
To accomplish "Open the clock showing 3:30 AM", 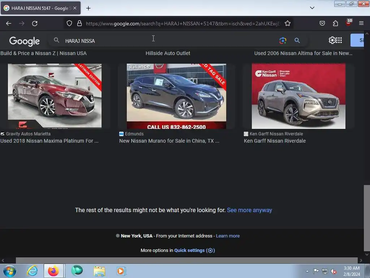I will (351, 271).
